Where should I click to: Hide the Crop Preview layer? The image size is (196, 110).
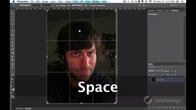point(149,80)
